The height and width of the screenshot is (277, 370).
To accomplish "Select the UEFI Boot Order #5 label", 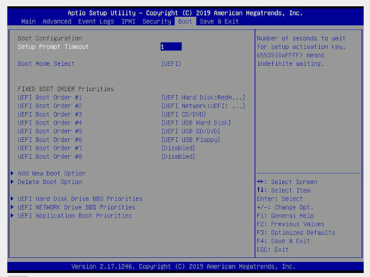I will click(x=50, y=131).
